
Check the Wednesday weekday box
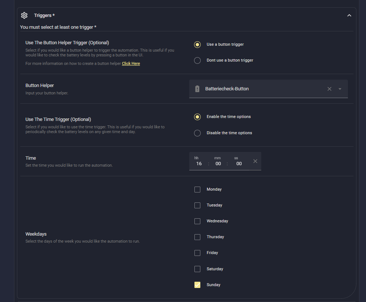click(197, 221)
